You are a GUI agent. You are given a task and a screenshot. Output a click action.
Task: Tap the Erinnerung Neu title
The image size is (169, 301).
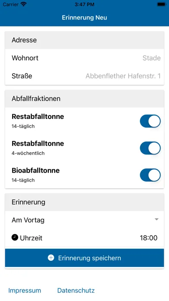click(84, 18)
